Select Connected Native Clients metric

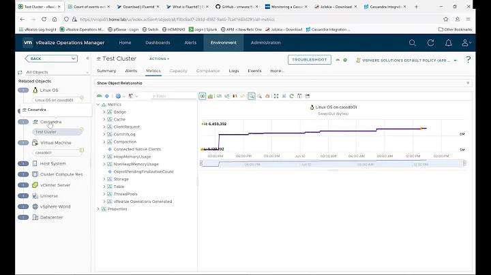(137, 149)
